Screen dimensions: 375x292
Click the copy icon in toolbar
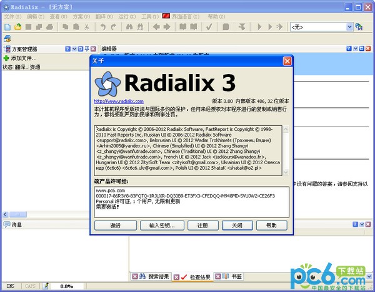point(65,26)
